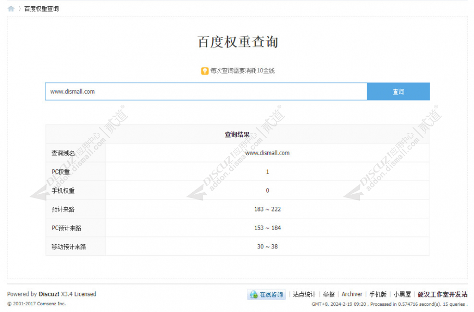Click the PC预计来路 value 153 ~ 184
Image resolution: width=474 pixels, height=312 pixels.
pos(267,228)
